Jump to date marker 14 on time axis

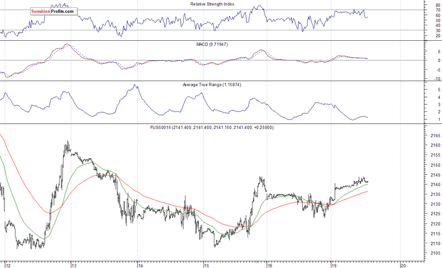(x=140, y=264)
